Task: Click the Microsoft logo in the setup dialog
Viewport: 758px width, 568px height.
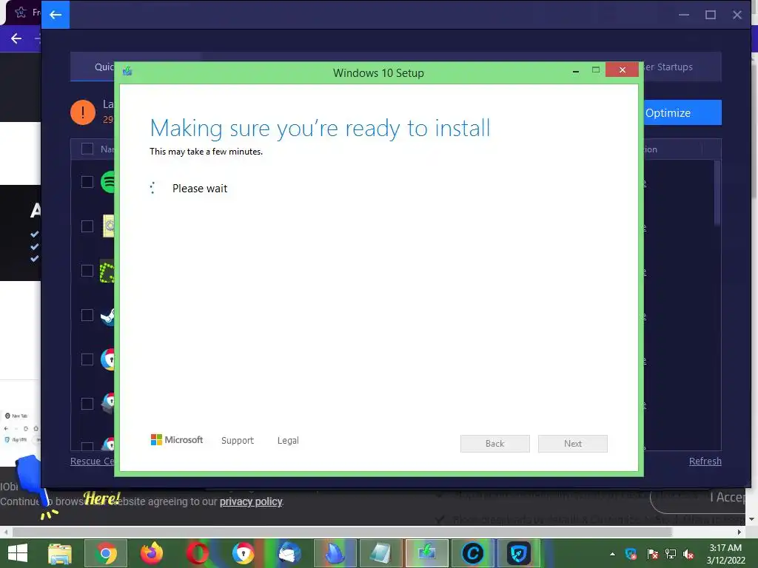Action: click(177, 440)
